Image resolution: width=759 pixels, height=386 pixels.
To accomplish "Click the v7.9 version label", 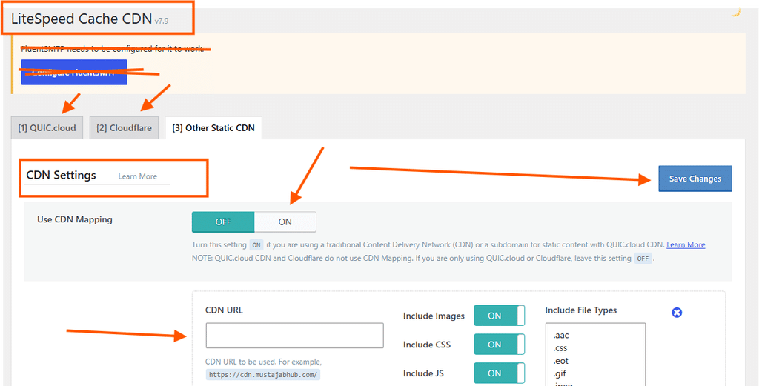I will (x=162, y=21).
